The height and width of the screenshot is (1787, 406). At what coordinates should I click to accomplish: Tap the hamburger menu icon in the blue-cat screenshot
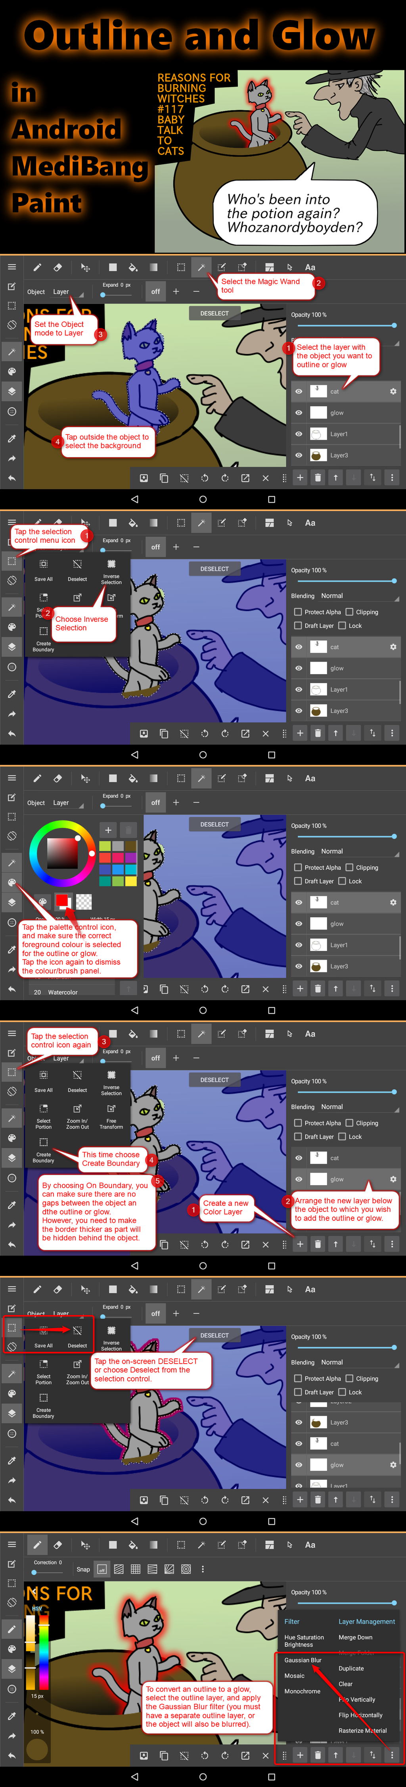coord(12,266)
